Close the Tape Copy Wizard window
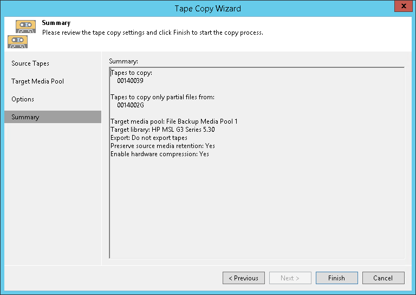Viewport: 416px width, 295px height. pos(401,8)
